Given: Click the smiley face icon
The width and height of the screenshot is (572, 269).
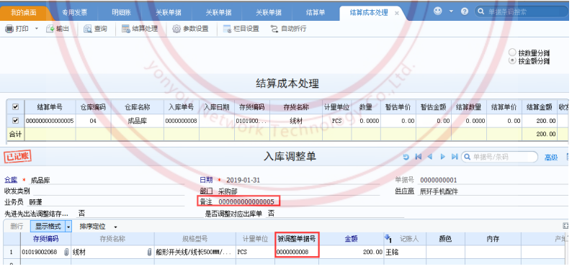Looking at the screenshot, I should tap(438, 12).
